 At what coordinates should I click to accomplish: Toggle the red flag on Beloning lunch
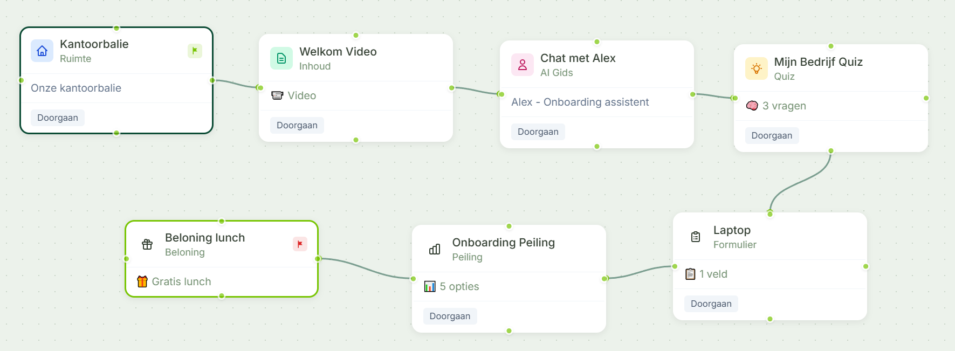[x=299, y=244]
